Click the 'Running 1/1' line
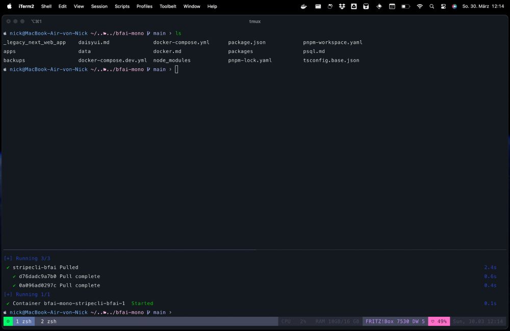510x331 pixels. coord(27,295)
